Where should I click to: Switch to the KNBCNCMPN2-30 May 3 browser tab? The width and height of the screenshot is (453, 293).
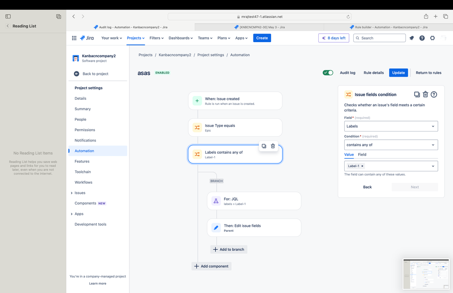(x=259, y=27)
